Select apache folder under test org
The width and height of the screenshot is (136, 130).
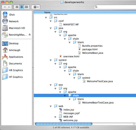pyautogui.click(x=72, y=92)
